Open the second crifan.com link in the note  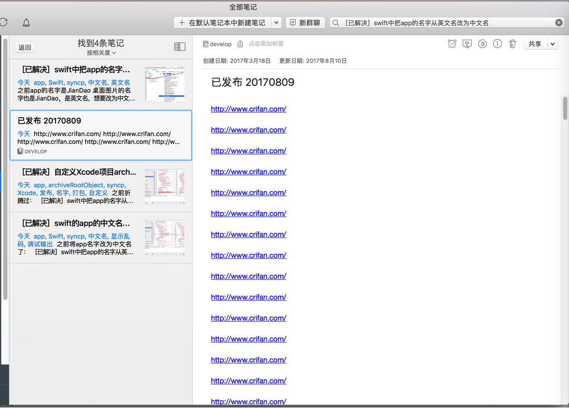[x=249, y=130]
